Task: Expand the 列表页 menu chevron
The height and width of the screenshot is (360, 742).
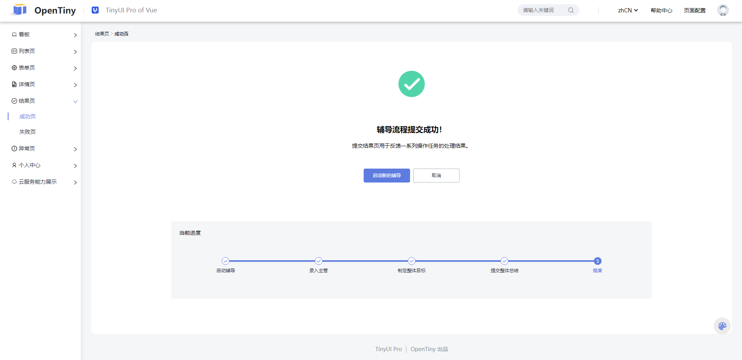Action: point(75,51)
